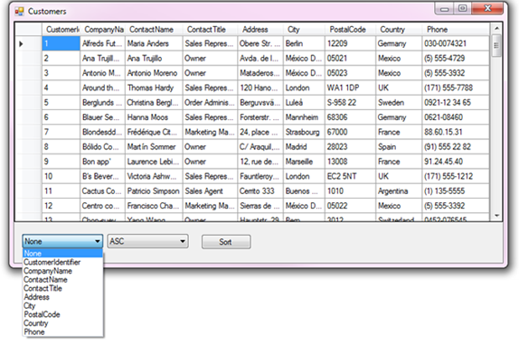
Task: Click the 'Maria Anders' contact cell
Action: coord(154,43)
